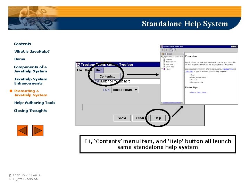Click the Clear button
250x187 pixels.
(x=140, y=118)
